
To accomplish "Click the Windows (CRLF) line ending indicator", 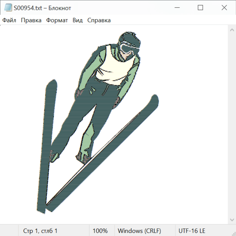I will (139, 231).
